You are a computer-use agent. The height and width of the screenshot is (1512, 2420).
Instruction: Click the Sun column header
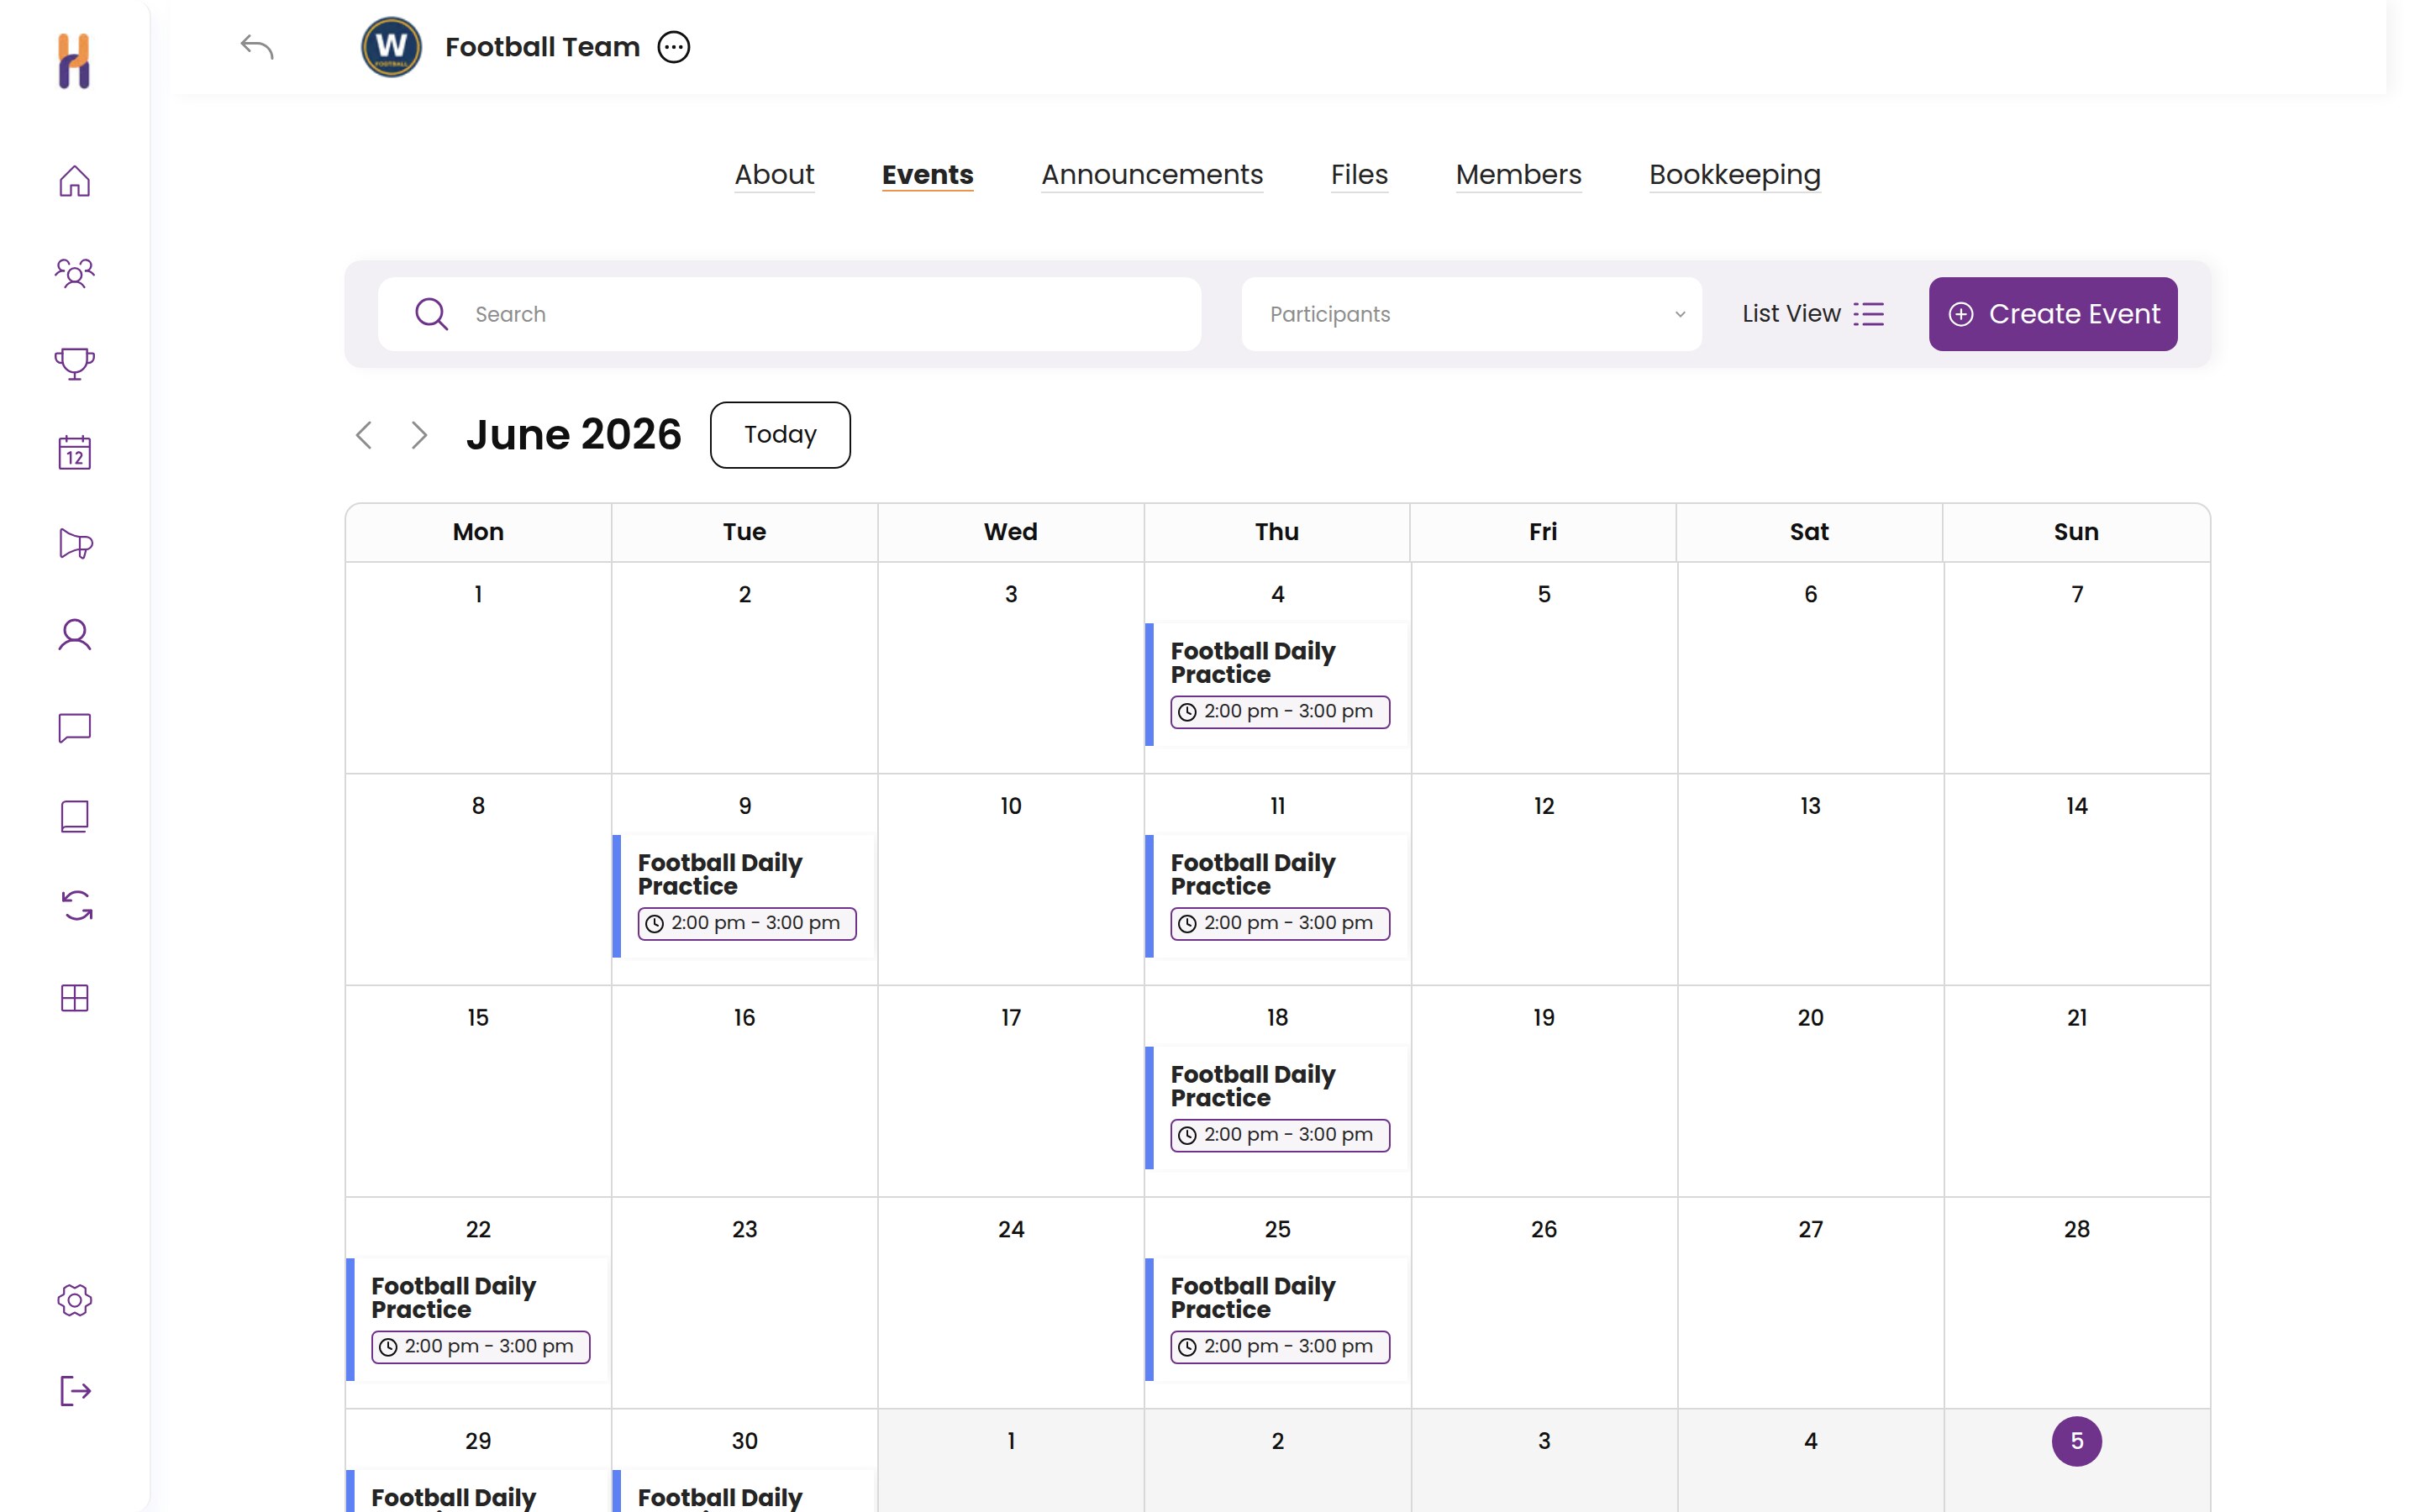2076,532
